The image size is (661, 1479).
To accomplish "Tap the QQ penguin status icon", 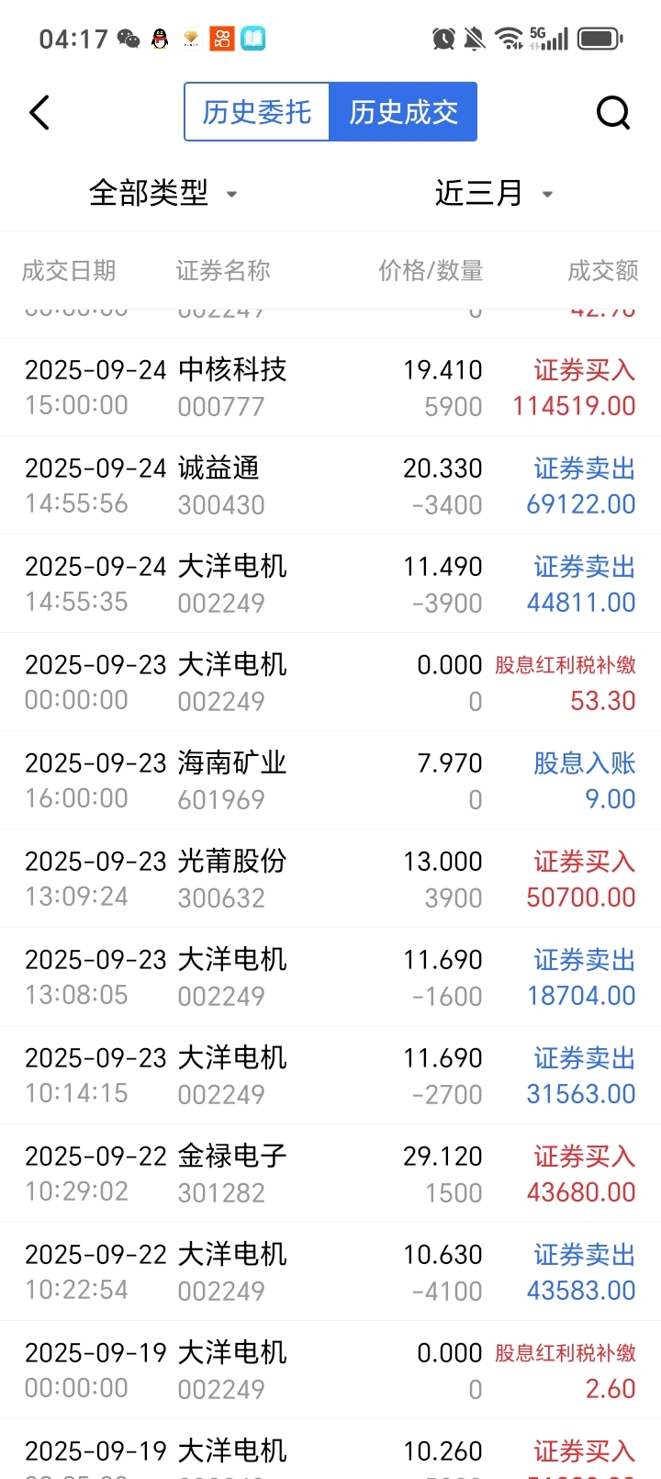I will coord(160,39).
